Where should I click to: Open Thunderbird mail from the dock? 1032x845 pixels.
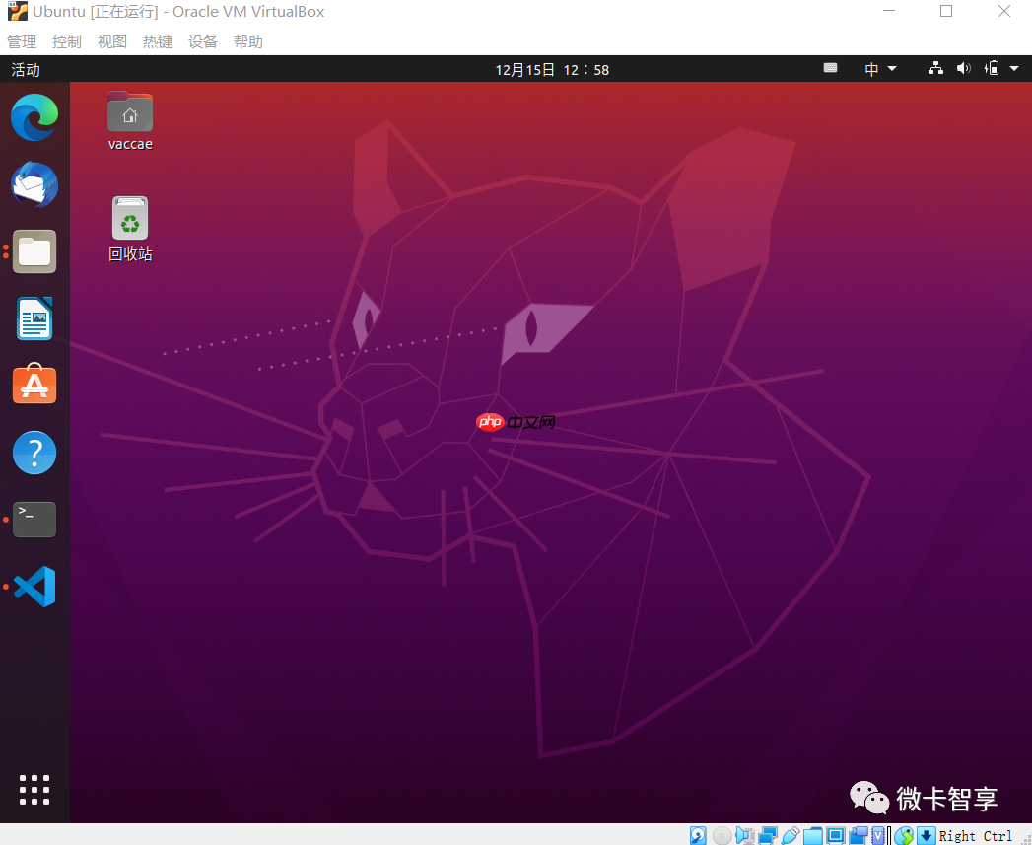(34, 184)
